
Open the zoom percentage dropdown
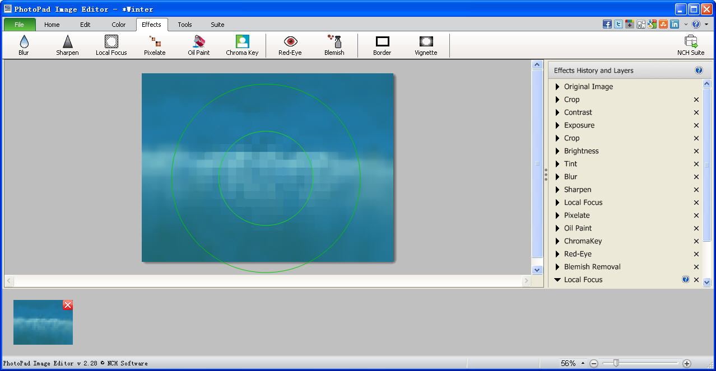(x=583, y=363)
